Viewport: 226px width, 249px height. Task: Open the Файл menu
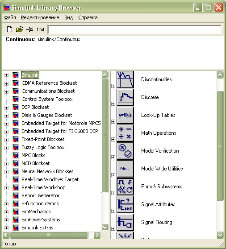[x=10, y=17]
